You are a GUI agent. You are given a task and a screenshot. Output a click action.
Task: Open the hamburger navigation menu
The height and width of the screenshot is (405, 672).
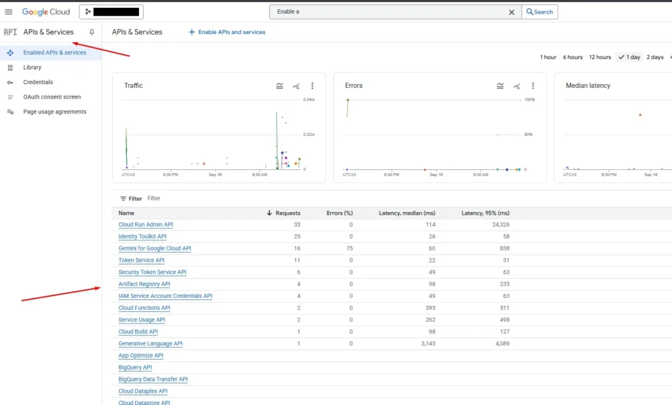point(9,12)
